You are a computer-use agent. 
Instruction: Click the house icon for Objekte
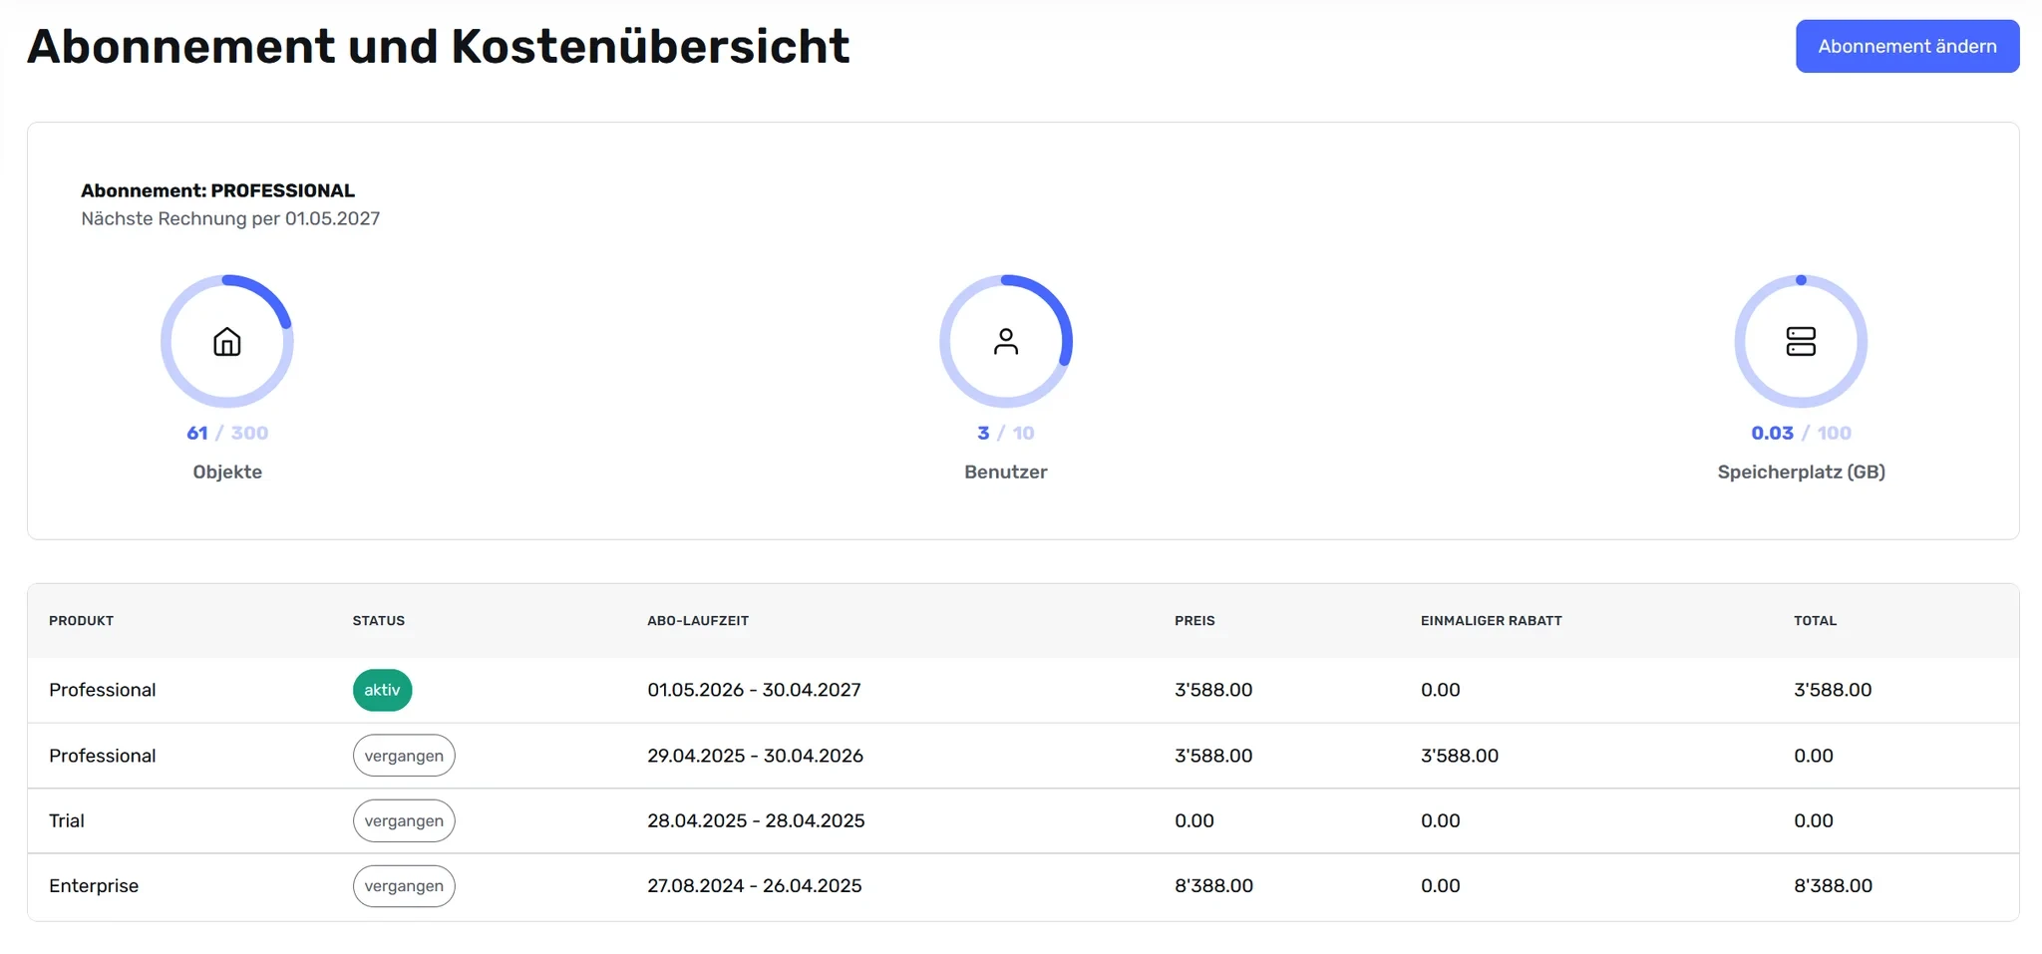pos(227,341)
